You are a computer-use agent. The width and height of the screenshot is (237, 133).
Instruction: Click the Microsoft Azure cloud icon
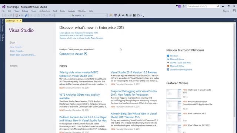[x=168, y=59]
